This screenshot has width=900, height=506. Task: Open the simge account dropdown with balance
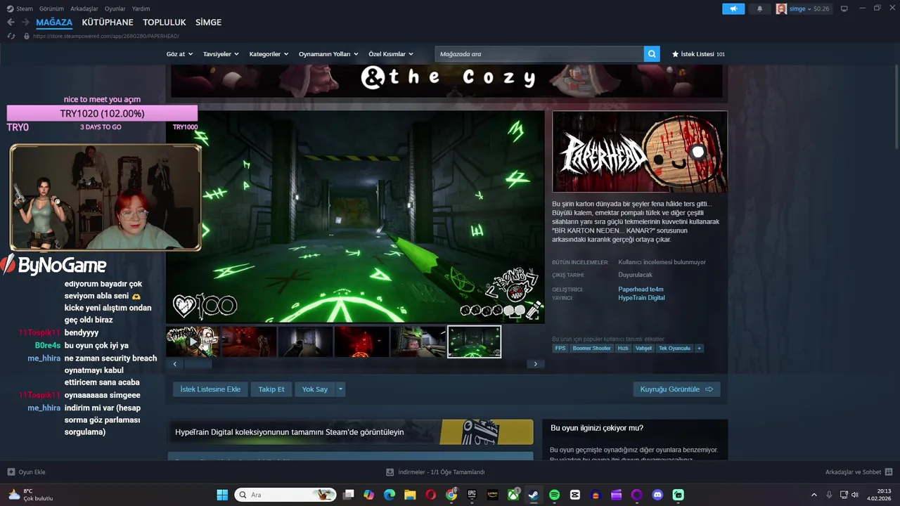811,8
